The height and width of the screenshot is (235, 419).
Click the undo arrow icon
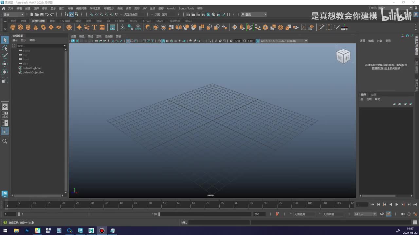tap(47, 14)
